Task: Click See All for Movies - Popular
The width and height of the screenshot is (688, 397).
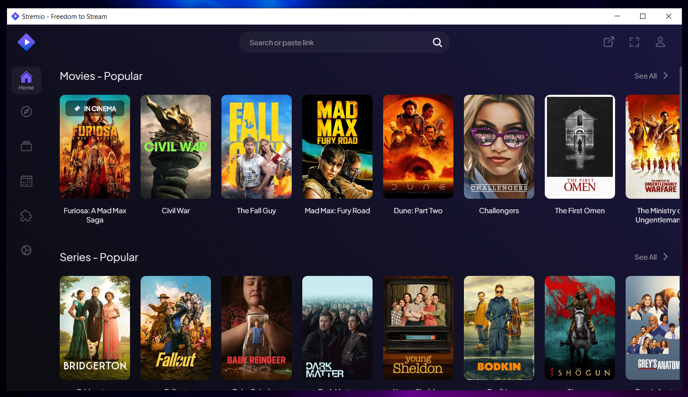Action: [x=651, y=76]
